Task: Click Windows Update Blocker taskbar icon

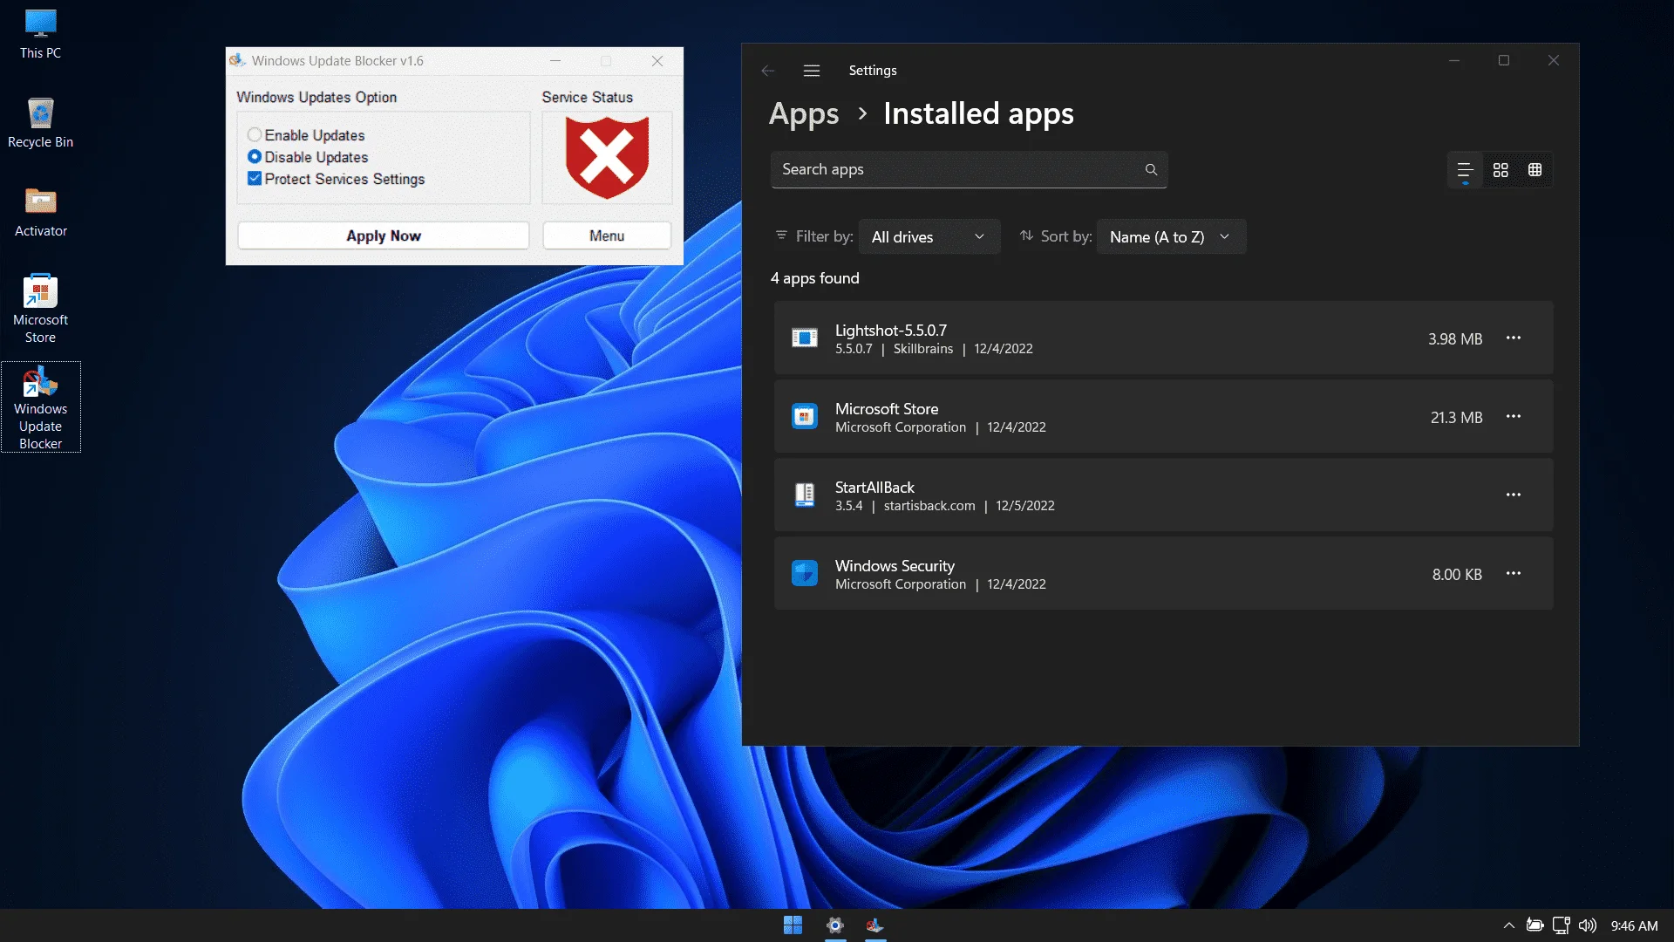Action: (875, 925)
